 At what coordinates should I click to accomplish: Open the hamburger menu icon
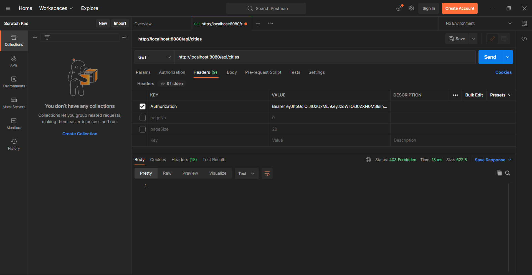coord(8,8)
